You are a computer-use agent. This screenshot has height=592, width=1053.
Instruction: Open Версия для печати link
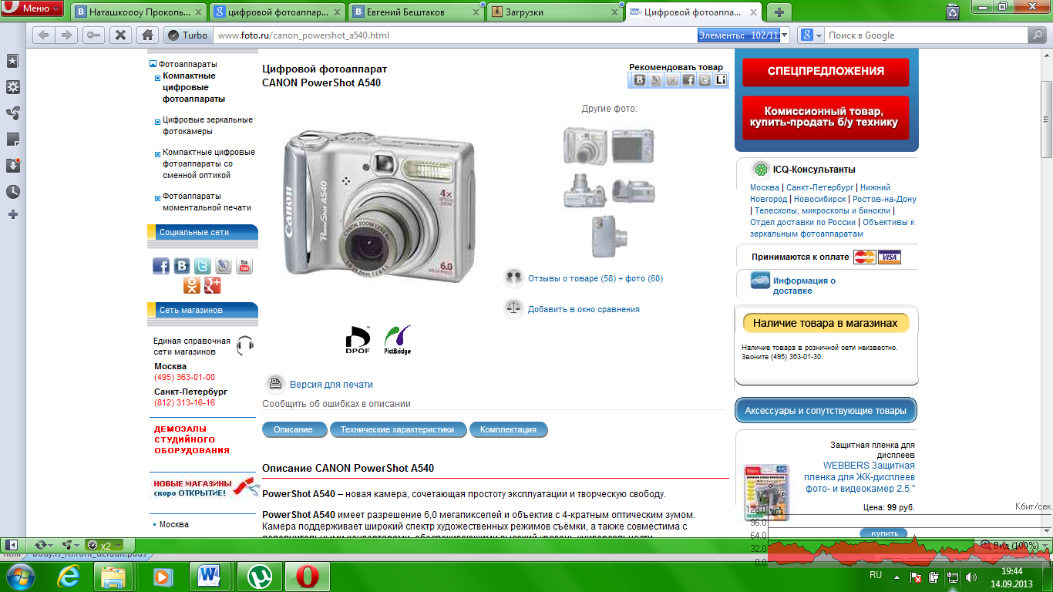pos(331,384)
